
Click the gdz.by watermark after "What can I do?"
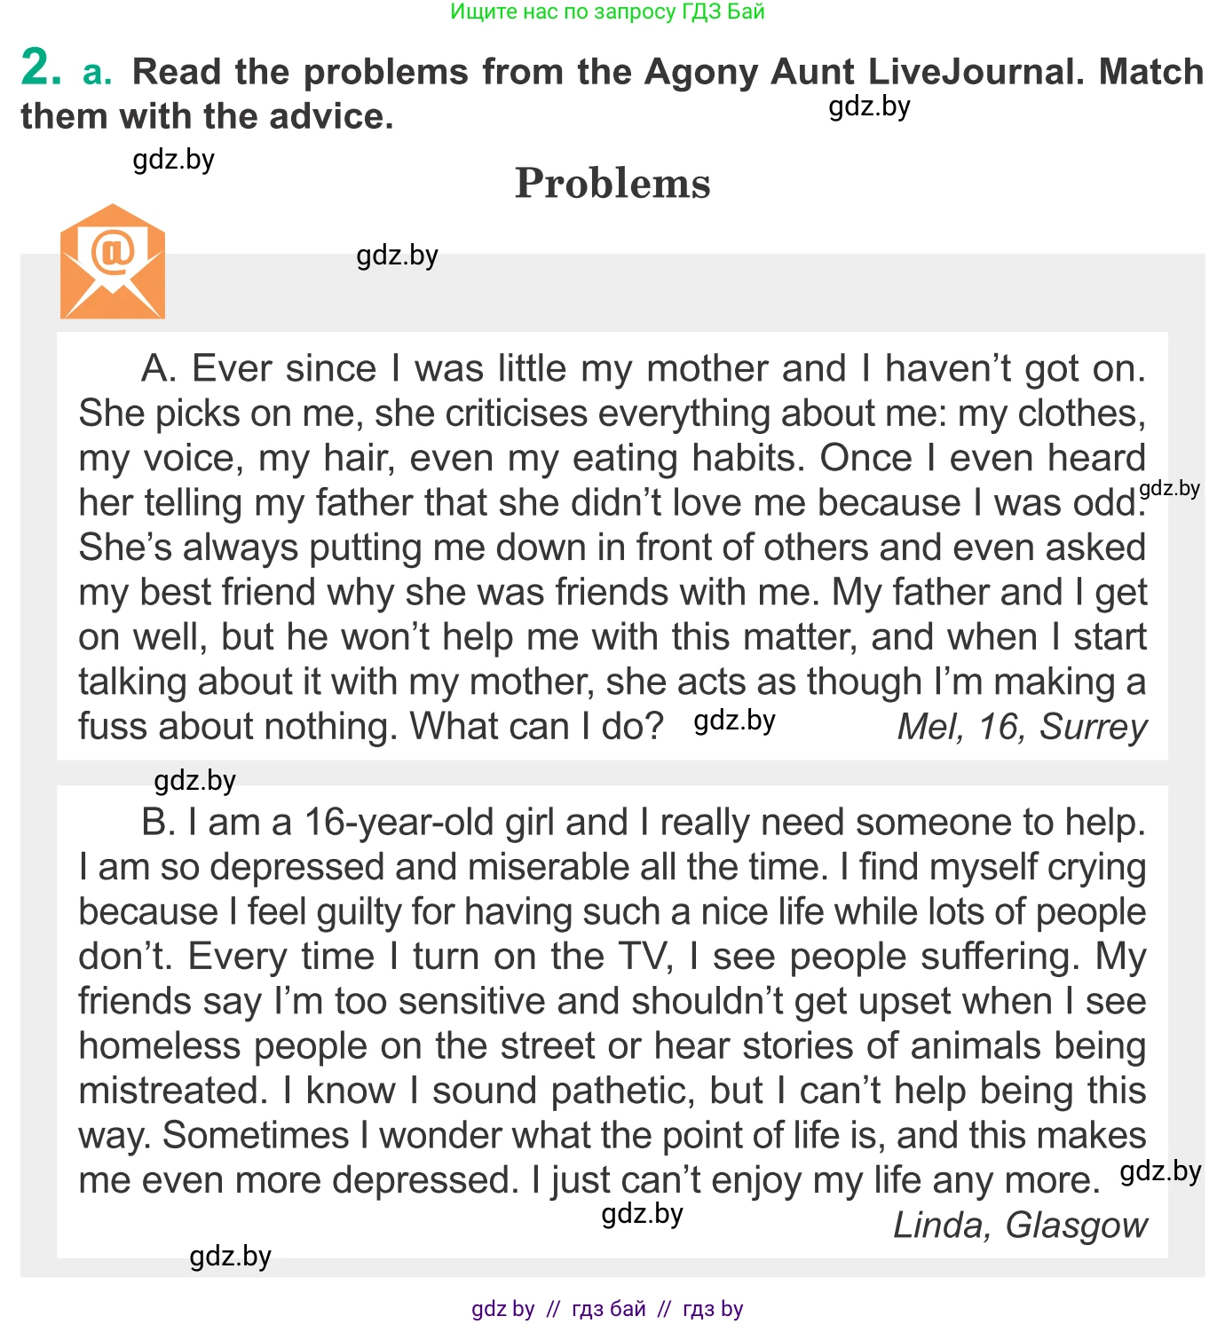[x=734, y=721]
